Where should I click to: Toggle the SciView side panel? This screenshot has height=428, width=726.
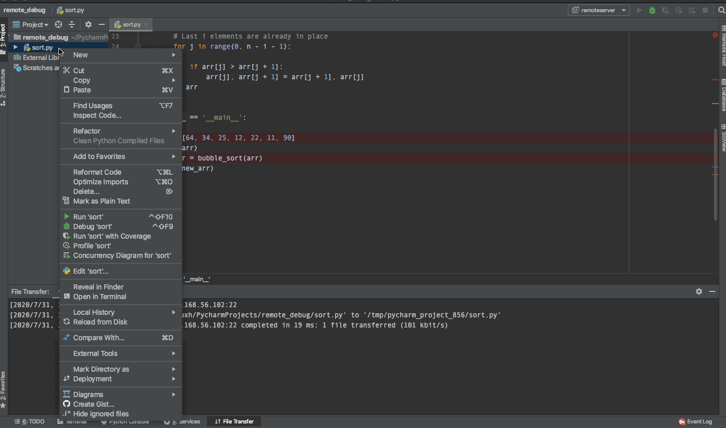pyautogui.click(x=722, y=138)
